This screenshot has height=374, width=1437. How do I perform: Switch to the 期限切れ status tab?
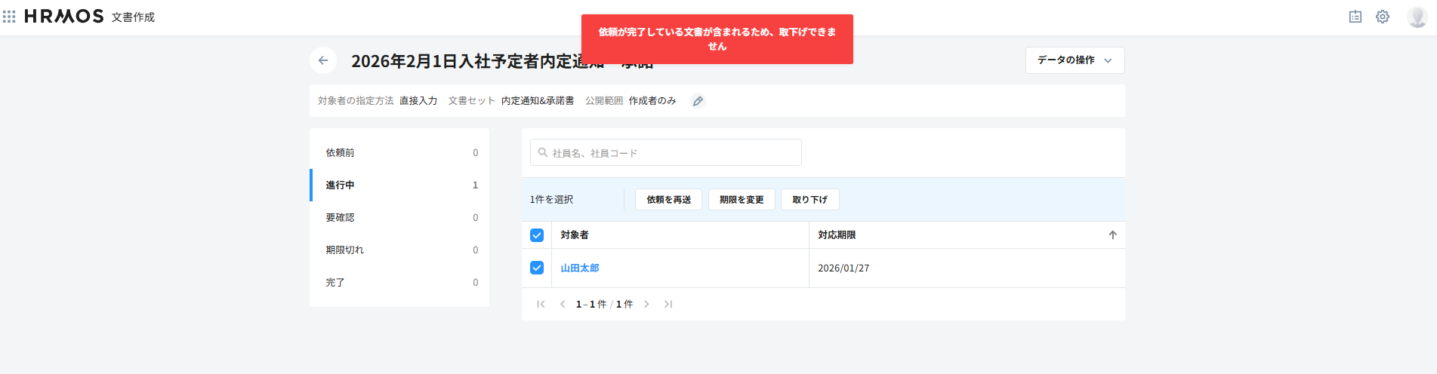400,250
